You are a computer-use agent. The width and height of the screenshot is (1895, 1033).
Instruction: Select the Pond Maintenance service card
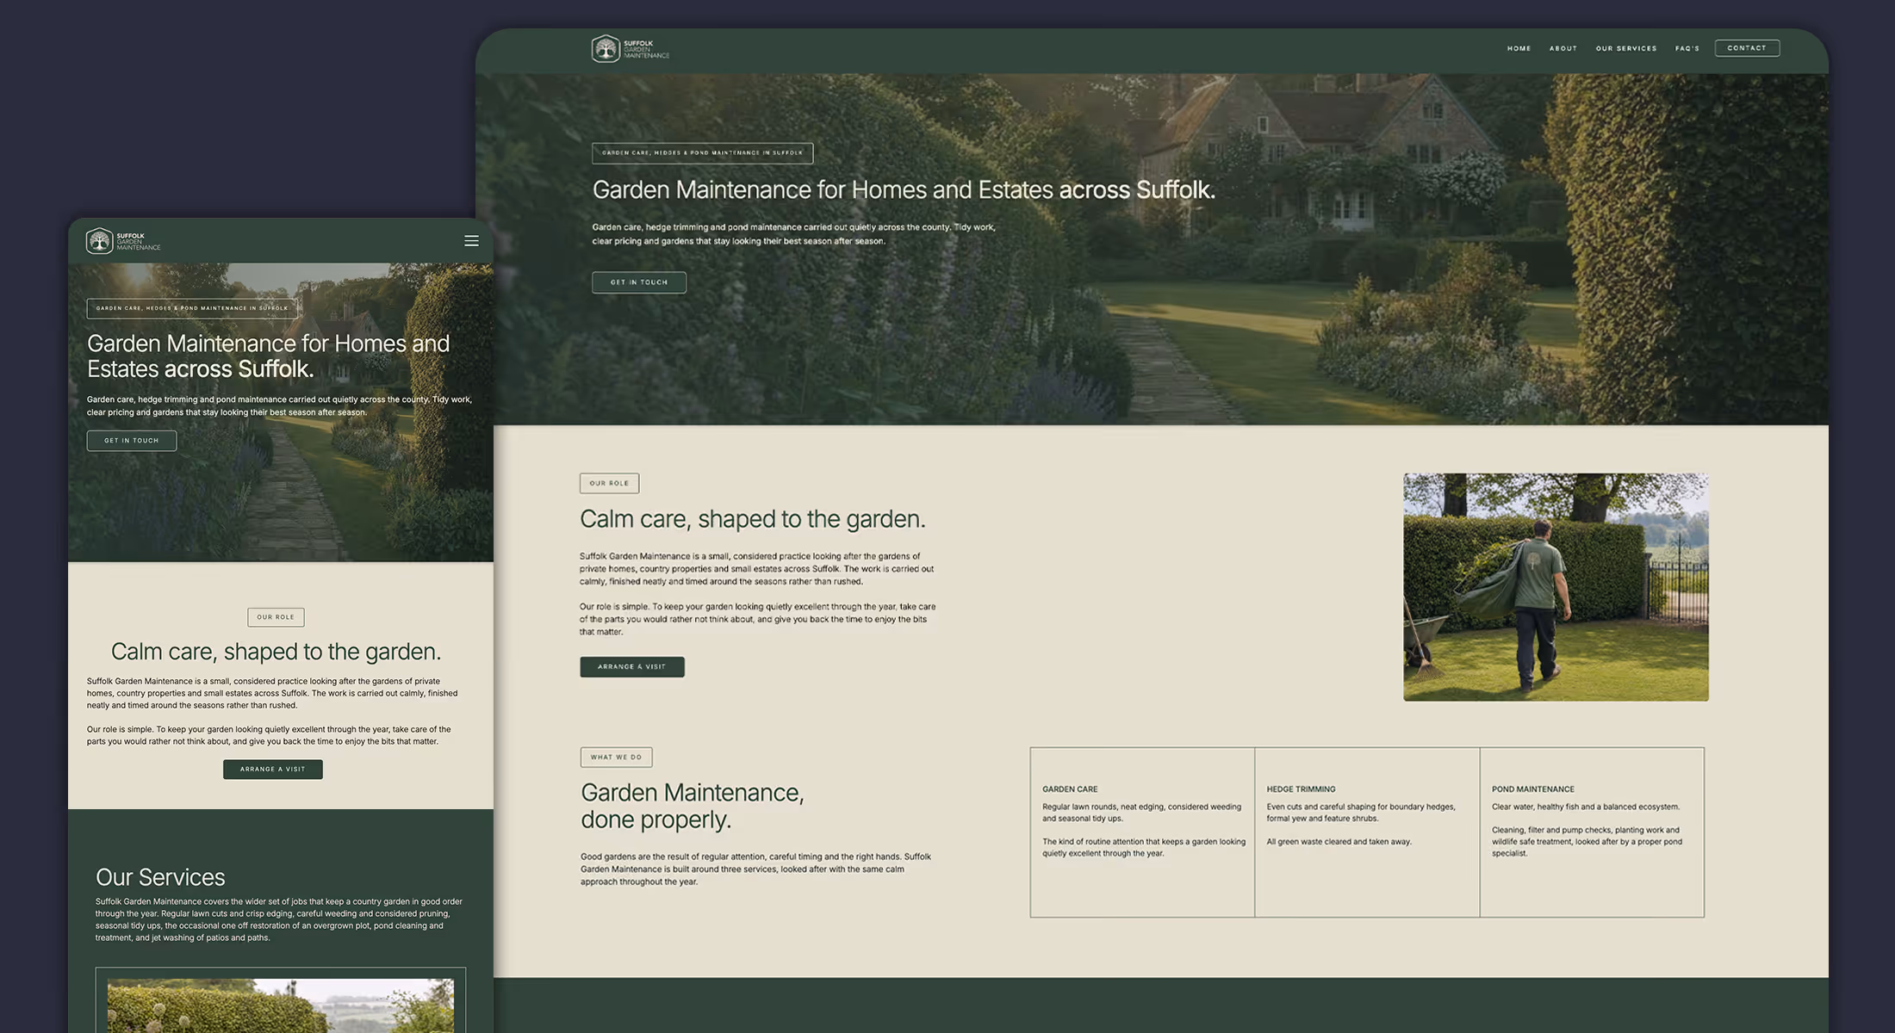tap(1592, 832)
